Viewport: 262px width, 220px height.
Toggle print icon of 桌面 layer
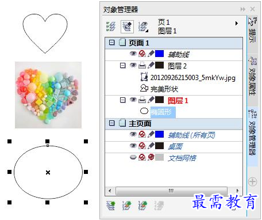point(142,146)
